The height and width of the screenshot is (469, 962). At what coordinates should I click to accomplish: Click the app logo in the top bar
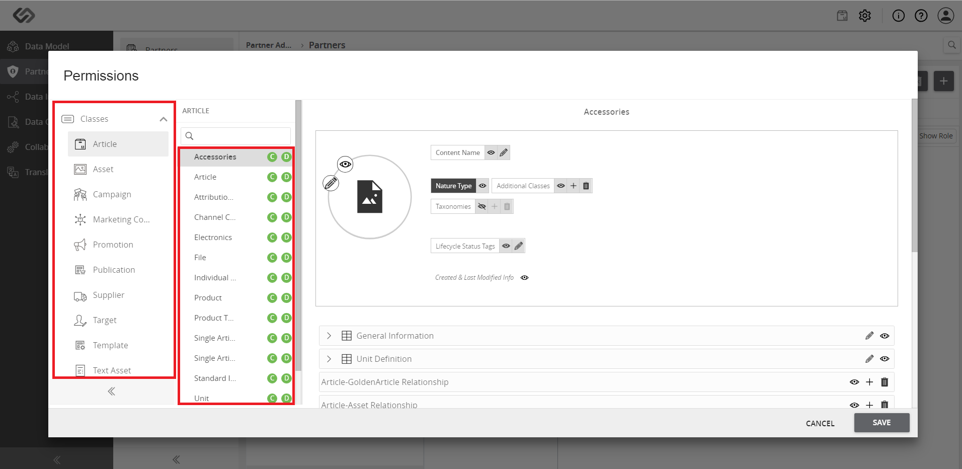(24, 16)
